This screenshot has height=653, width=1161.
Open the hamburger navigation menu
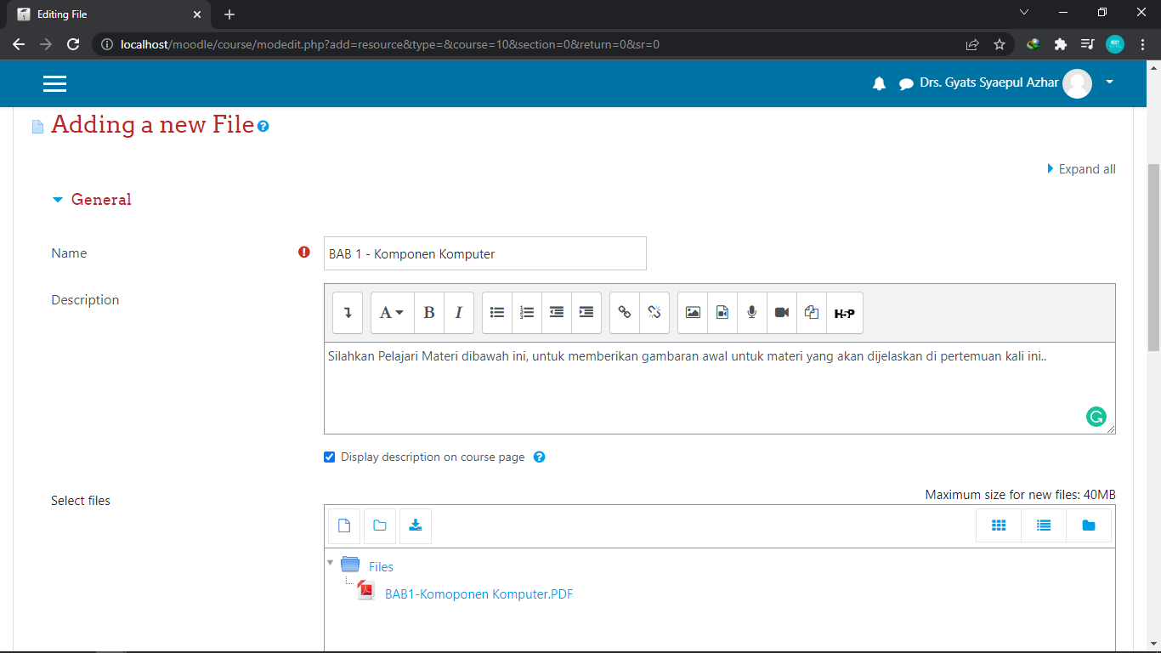[x=54, y=83]
